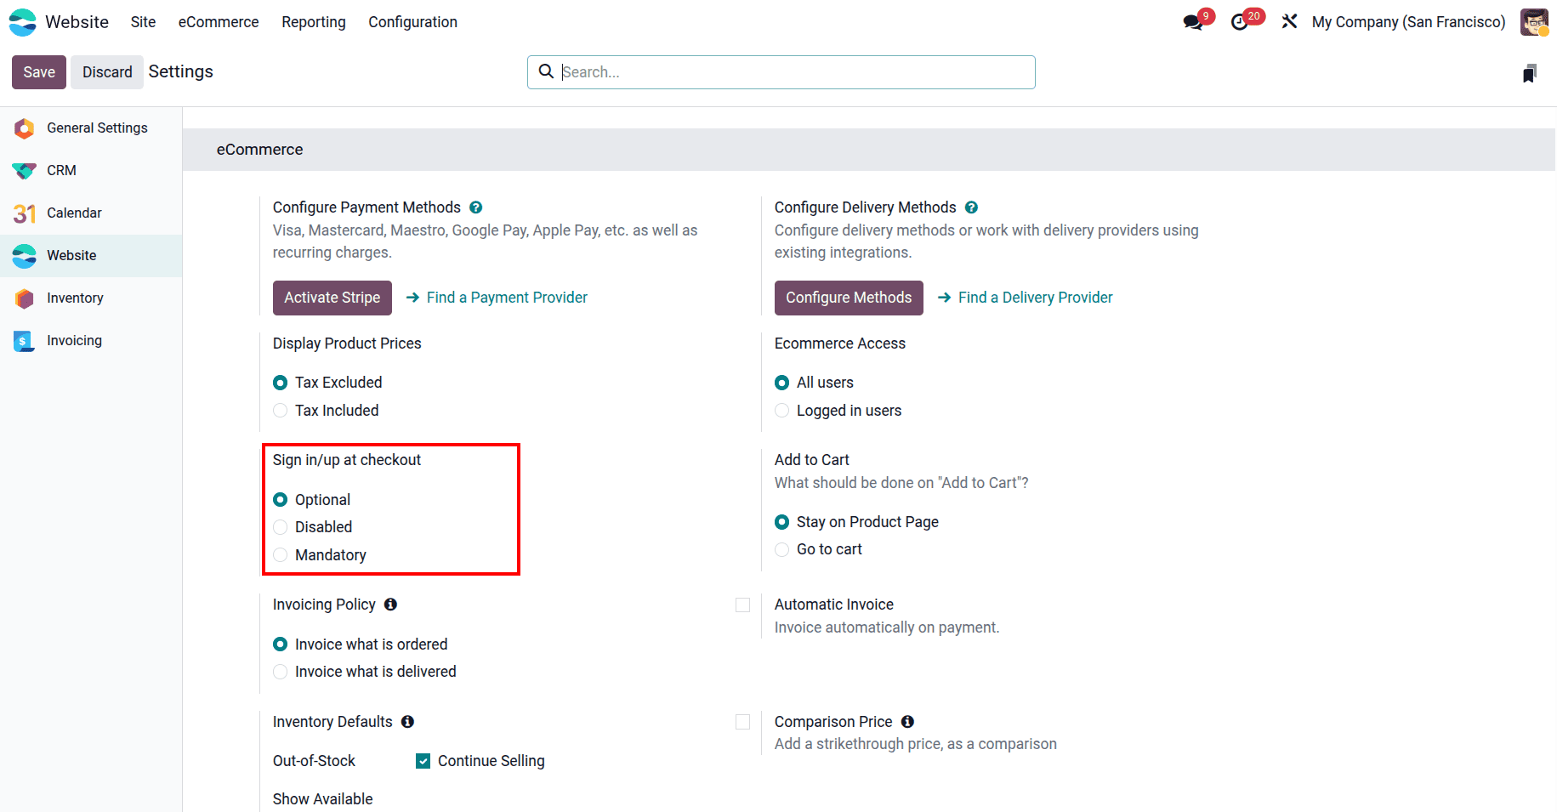1557x812 pixels.
Task: Open General Settings in sidebar
Action: coord(91,128)
